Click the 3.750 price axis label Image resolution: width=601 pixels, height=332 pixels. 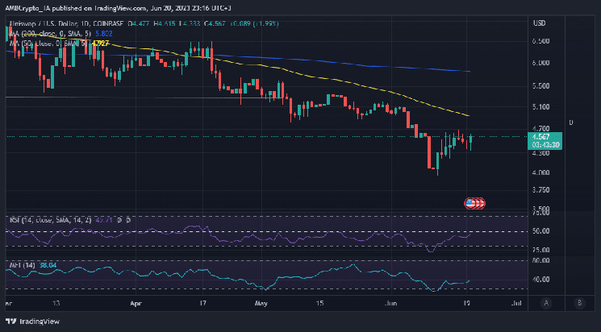pos(541,190)
